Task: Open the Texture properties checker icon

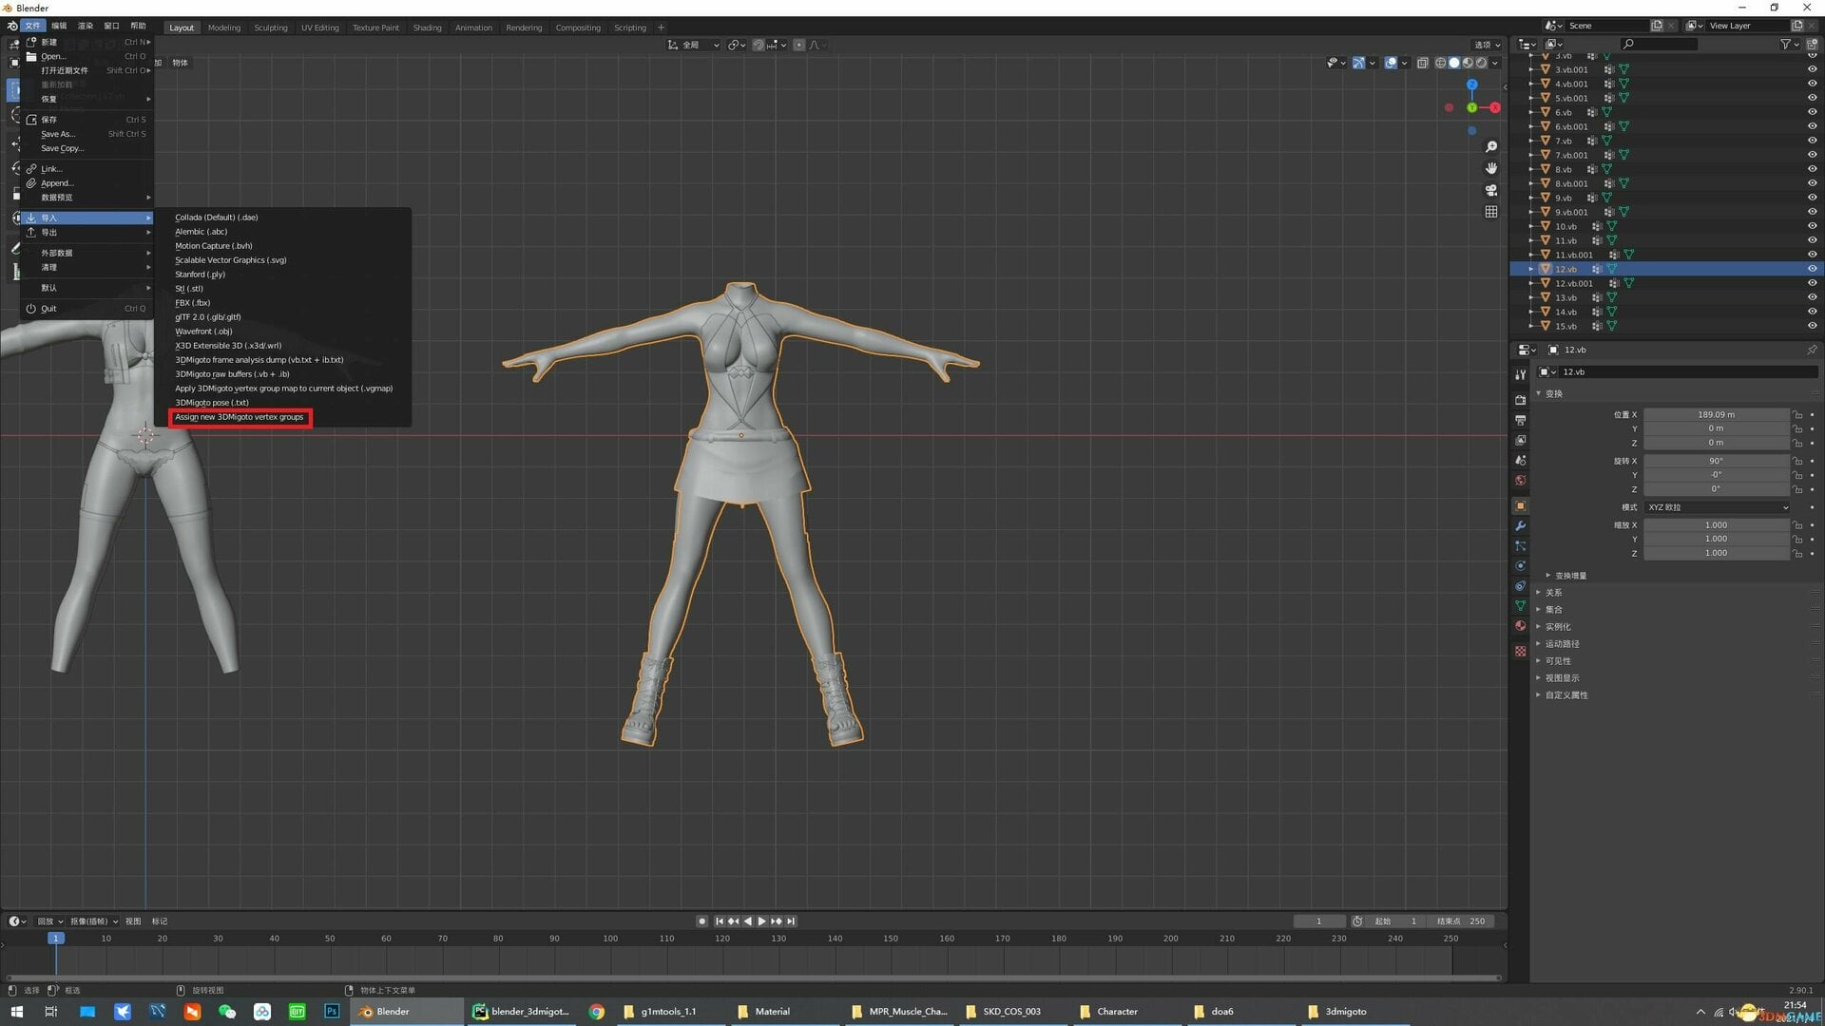Action: [x=1520, y=651]
